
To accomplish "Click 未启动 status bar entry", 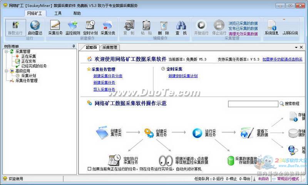I will [x=263, y=179].
